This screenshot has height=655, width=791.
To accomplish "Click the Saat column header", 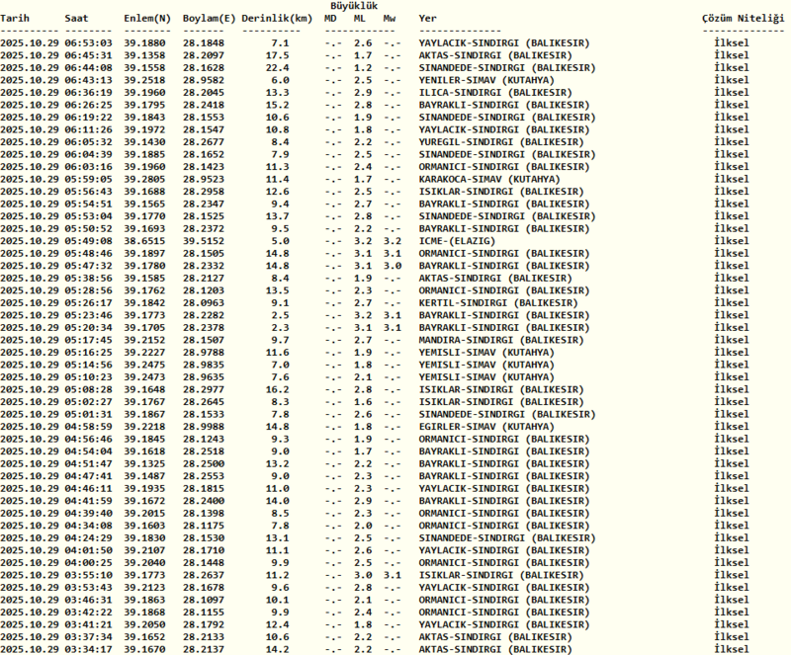I will pos(76,19).
